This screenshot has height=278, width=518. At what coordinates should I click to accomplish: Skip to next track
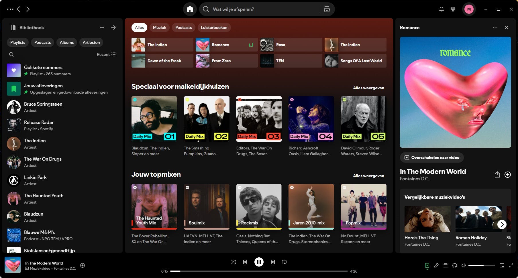(273, 262)
